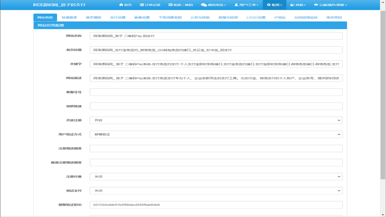This screenshot has height=217, width=386.
Task: Click into the 网站名称 input field
Action: (x=216, y=36)
